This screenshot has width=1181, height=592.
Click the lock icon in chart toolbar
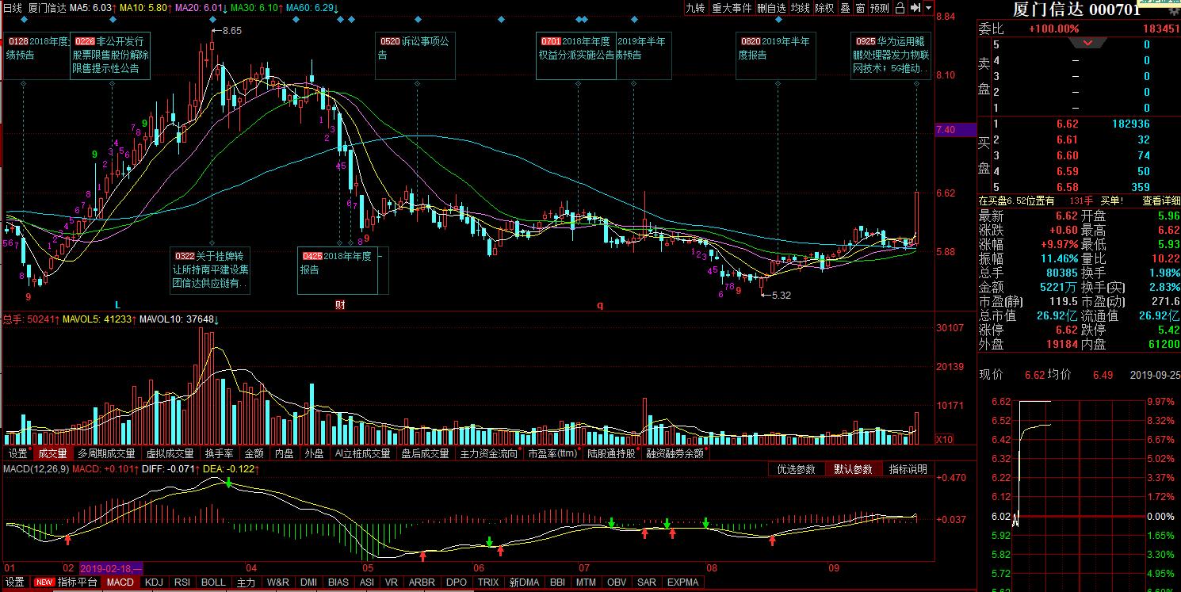coord(899,8)
